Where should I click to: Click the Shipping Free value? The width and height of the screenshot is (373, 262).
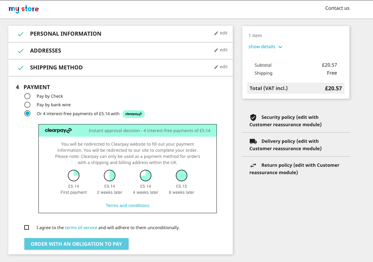click(x=332, y=73)
